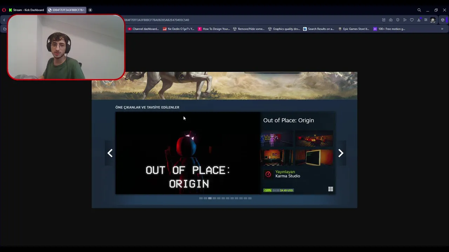Go to previous featured game arrow

110,153
